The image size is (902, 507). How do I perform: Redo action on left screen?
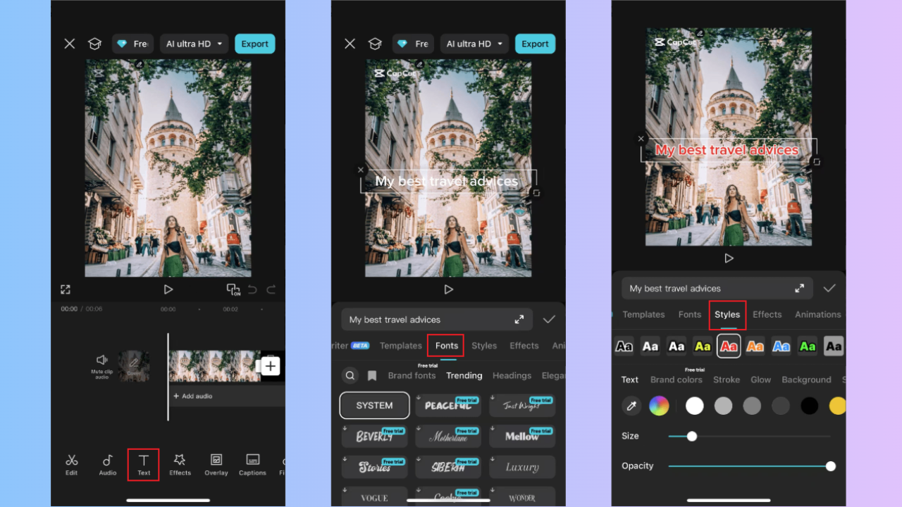[271, 289]
